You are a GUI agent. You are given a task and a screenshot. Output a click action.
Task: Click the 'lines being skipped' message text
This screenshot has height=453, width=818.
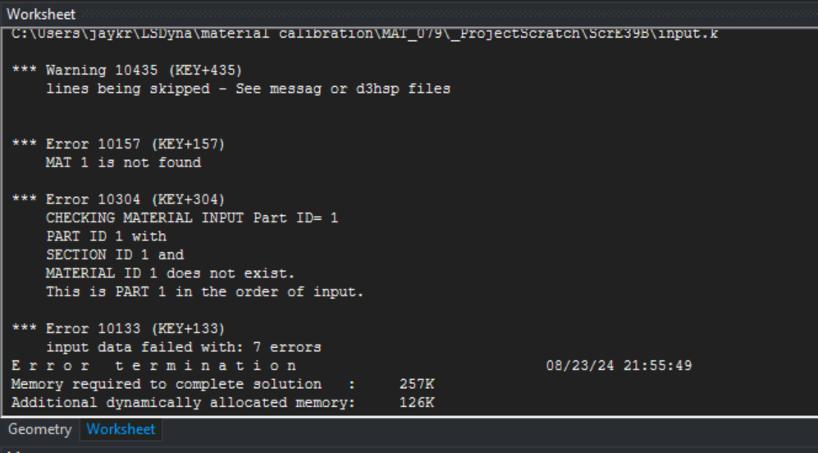coord(248,89)
